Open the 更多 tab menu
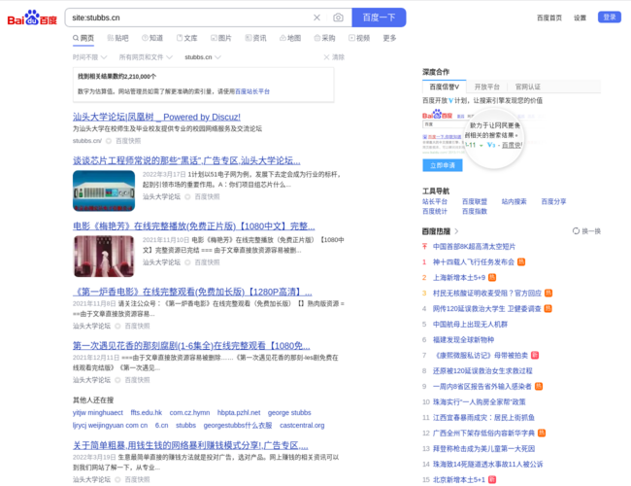The image size is (631, 486). (389, 38)
